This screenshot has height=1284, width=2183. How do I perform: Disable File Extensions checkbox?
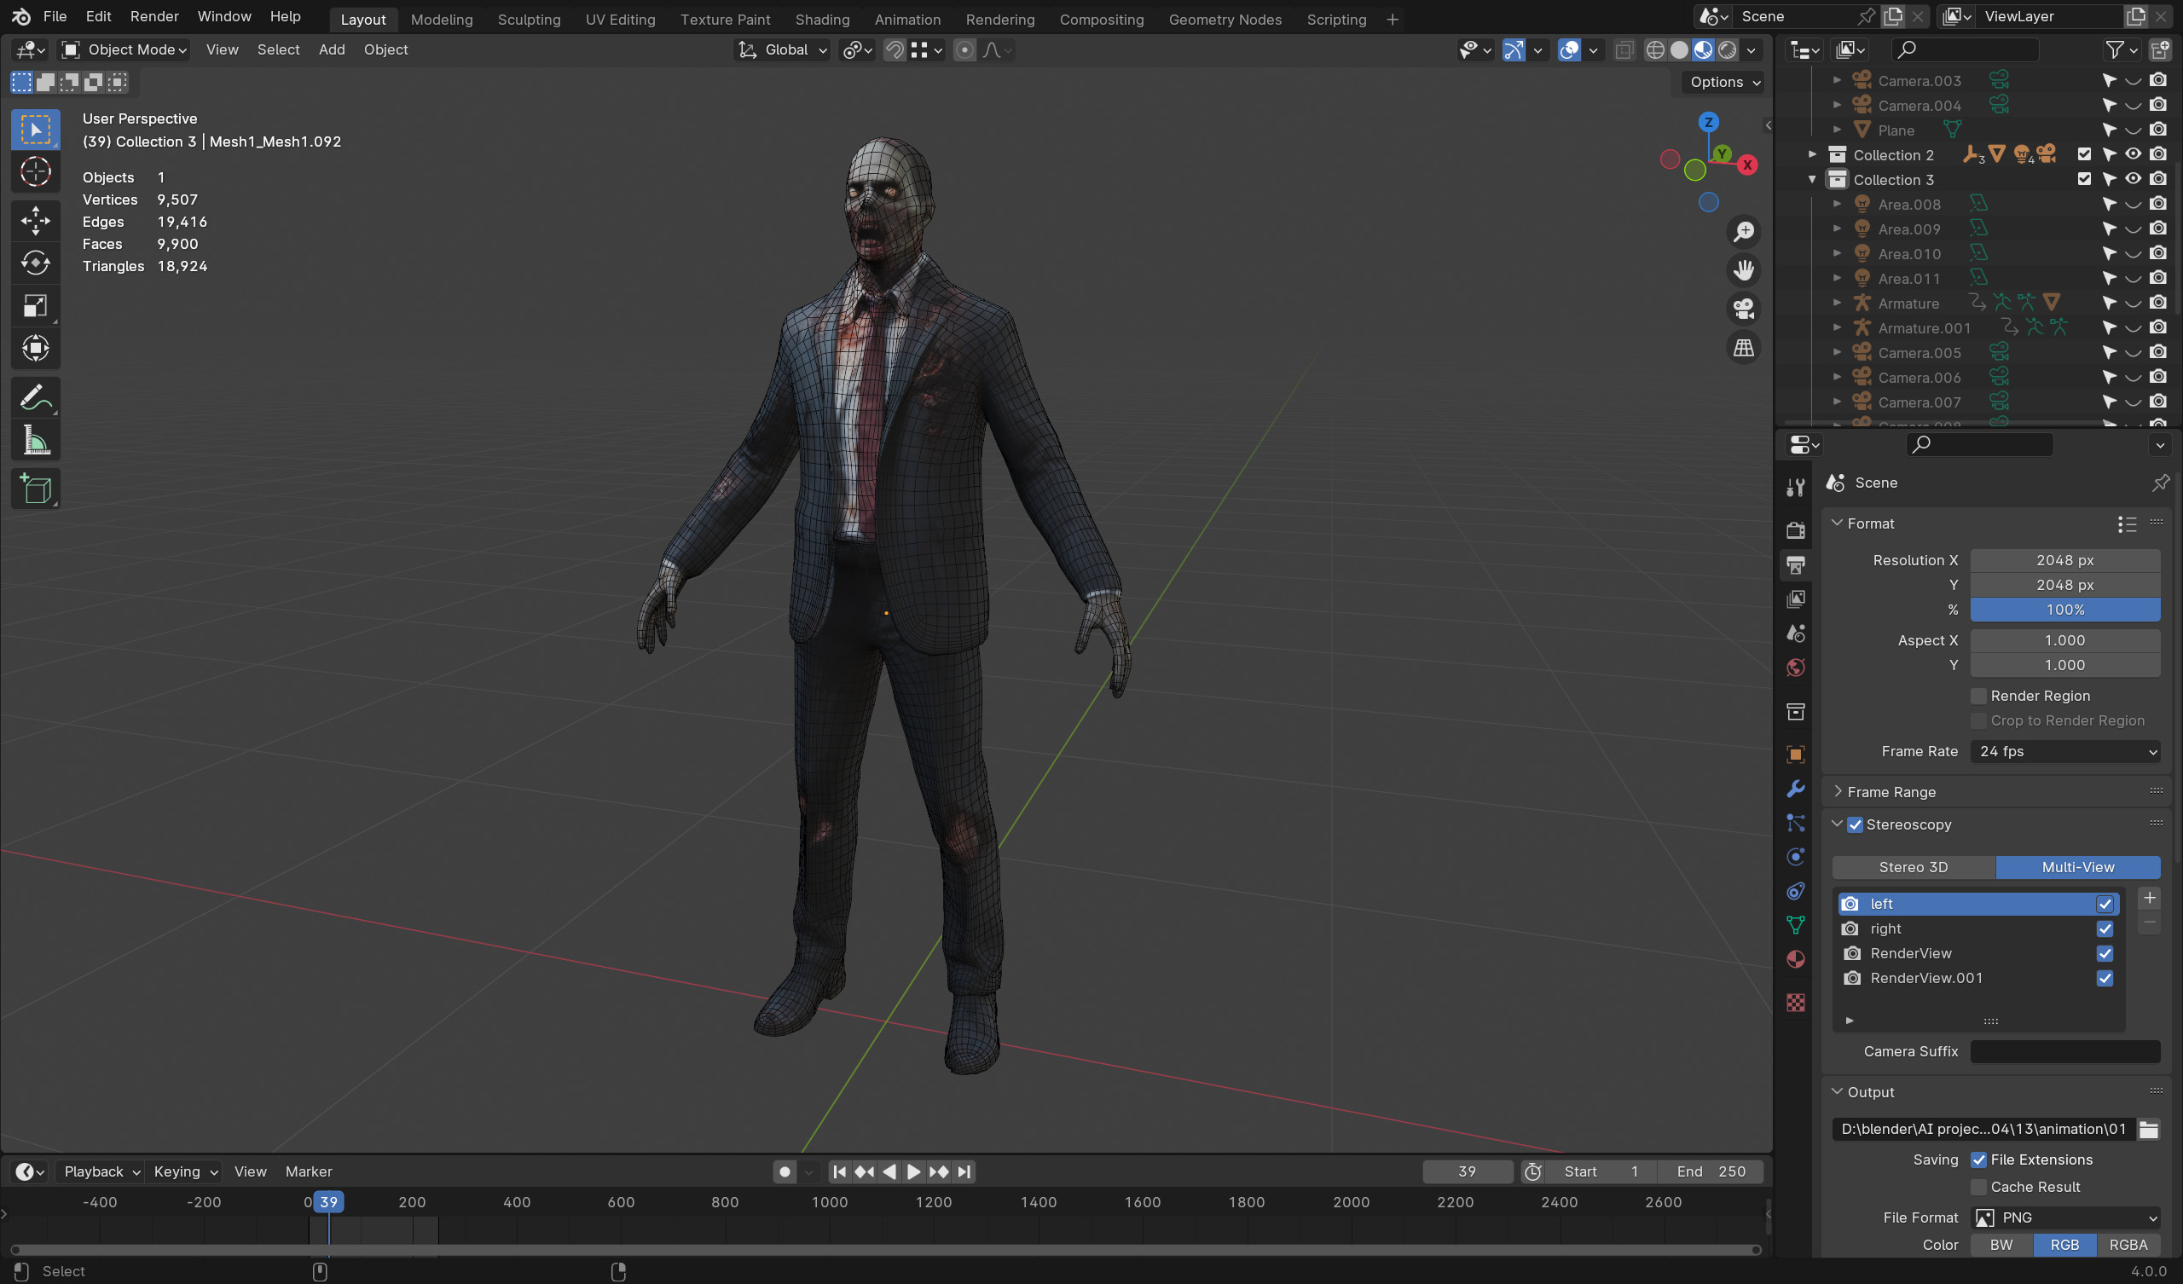click(x=1978, y=1160)
